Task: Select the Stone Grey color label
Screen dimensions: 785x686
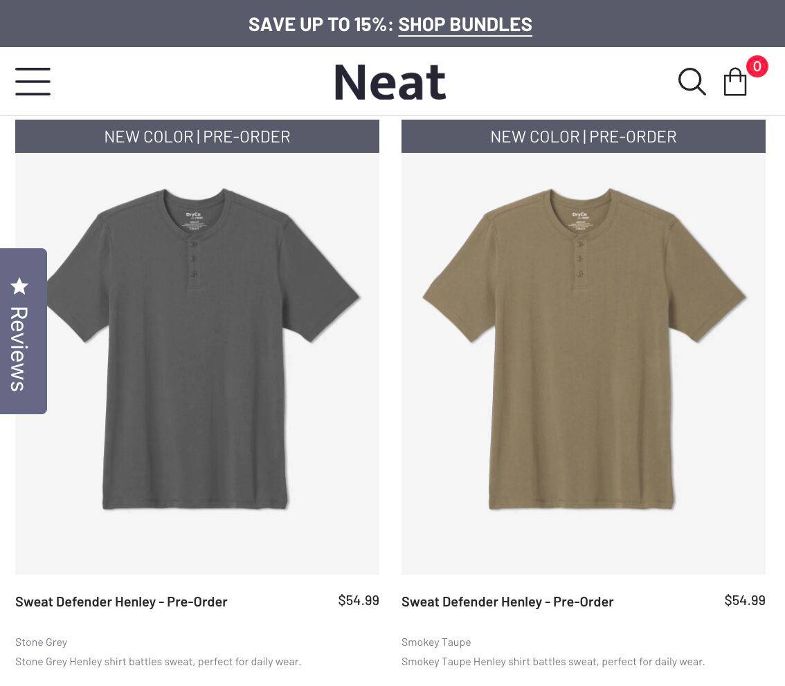Action: point(42,642)
